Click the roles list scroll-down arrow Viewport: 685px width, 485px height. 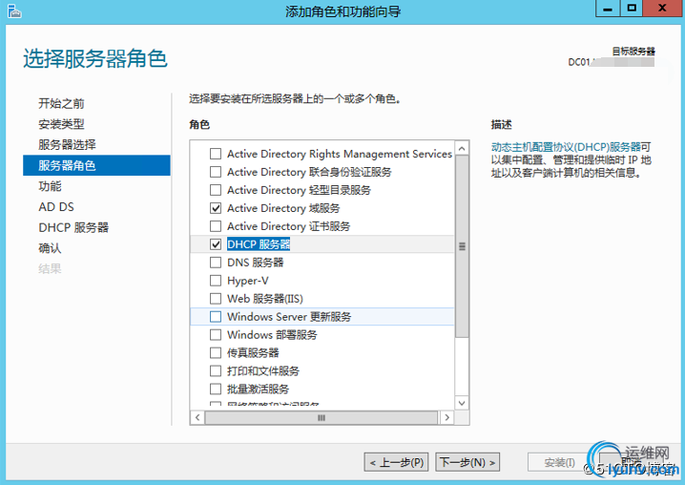coord(462,403)
